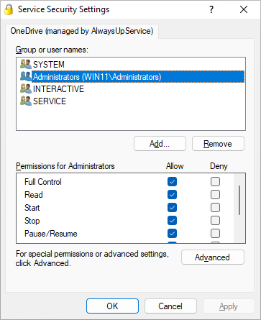The image size is (261, 320).
Task: Check Deny for Full Control
Action: (x=215, y=181)
